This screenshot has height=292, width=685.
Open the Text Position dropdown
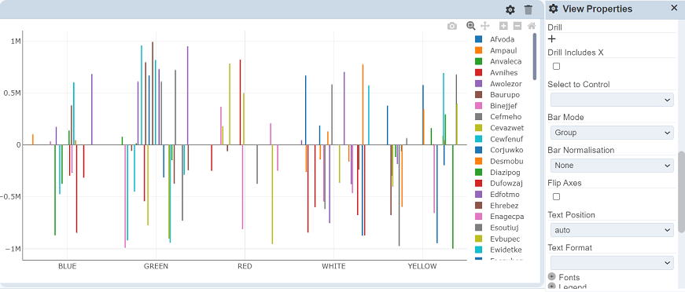coord(612,230)
